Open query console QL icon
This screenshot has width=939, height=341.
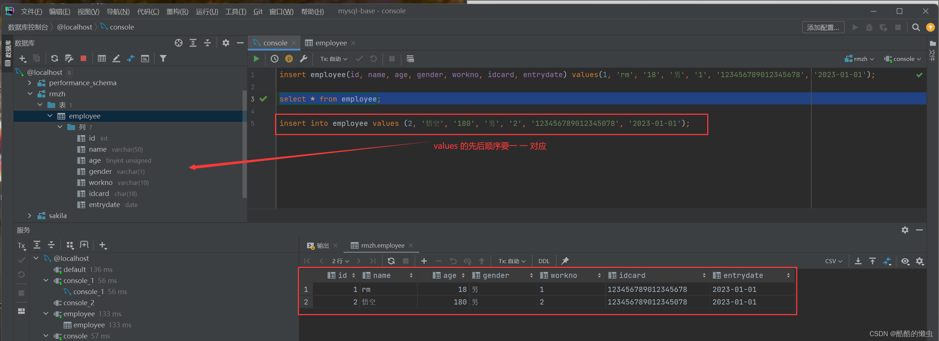pos(145,58)
